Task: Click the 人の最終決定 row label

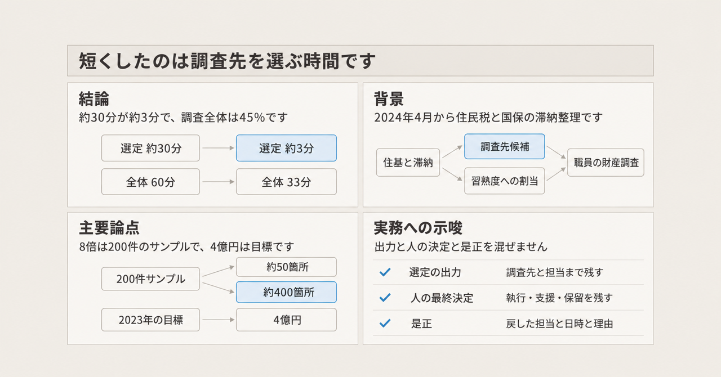Action: (x=442, y=298)
